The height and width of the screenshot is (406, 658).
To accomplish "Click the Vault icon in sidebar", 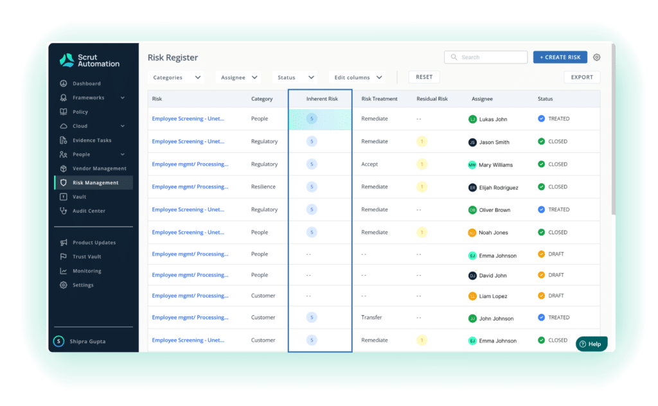I will pyautogui.click(x=64, y=197).
